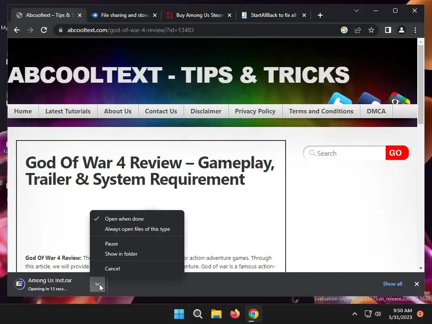Switch to File sharing and storage tab
The image size is (432, 324).
coord(124,15)
